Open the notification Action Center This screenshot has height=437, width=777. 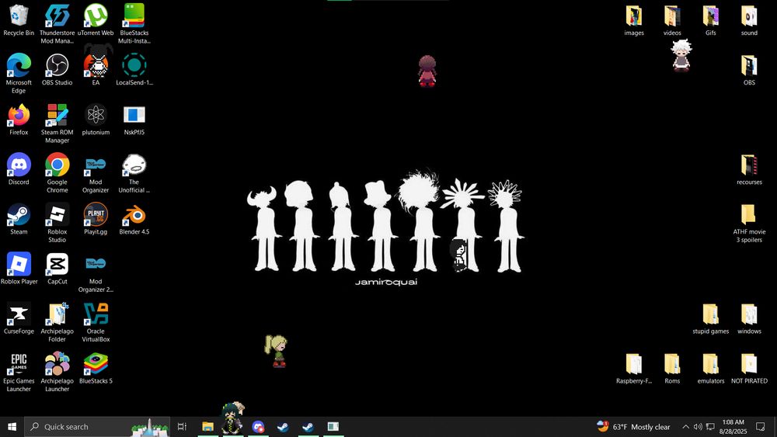761,427
